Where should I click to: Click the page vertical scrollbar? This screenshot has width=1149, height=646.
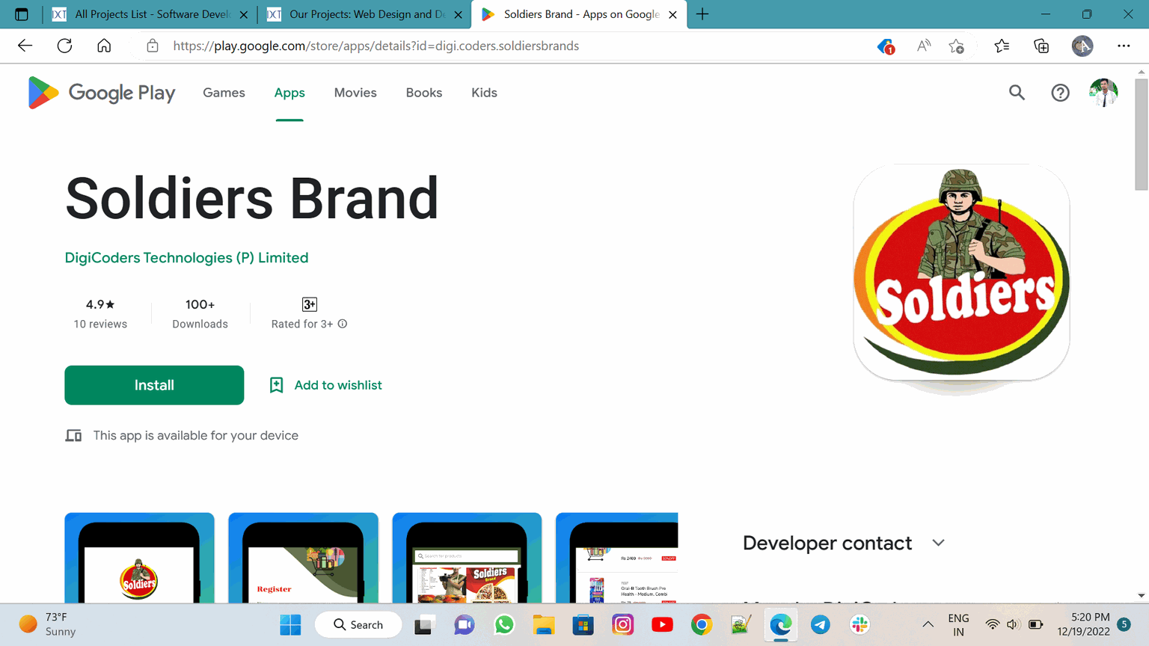click(x=1141, y=133)
